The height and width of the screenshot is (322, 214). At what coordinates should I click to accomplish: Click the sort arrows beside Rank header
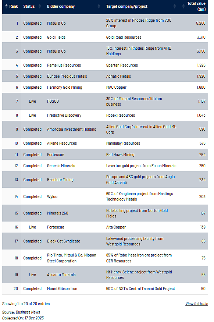[x=6, y=6]
